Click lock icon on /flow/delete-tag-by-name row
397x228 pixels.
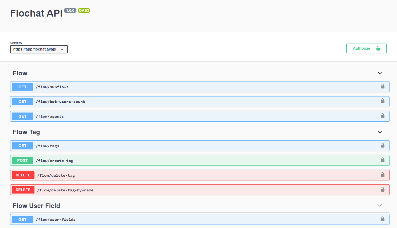pos(383,189)
